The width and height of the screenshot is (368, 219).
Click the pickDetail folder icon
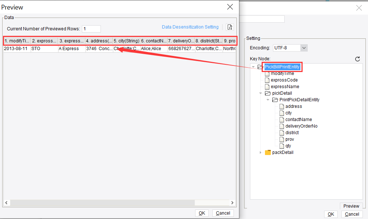267,93
